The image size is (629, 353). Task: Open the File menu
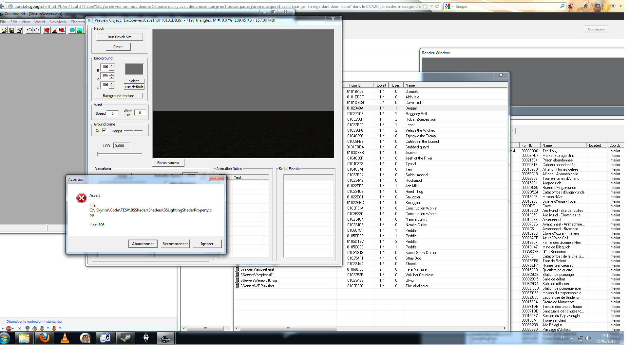point(3,22)
